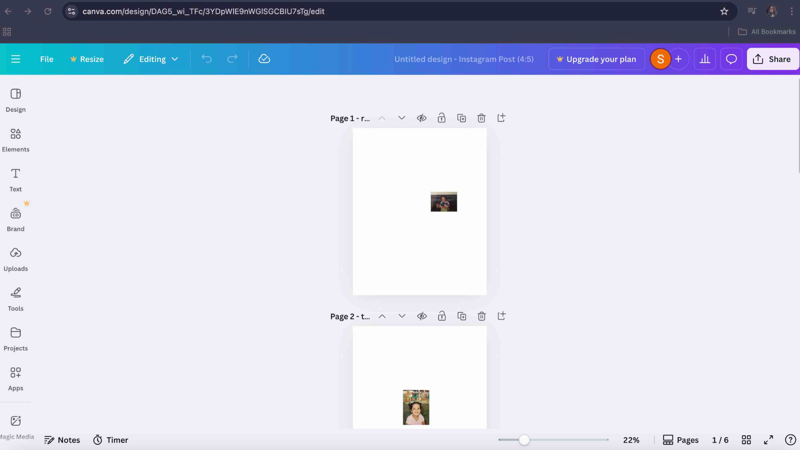Open the Uploads panel
800x450 pixels.
(16, 258)
